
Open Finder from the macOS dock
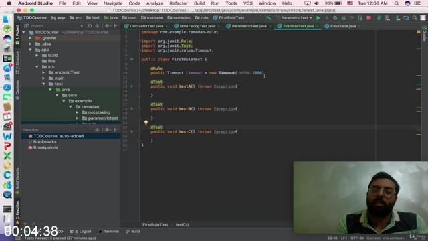click(7, 19)
